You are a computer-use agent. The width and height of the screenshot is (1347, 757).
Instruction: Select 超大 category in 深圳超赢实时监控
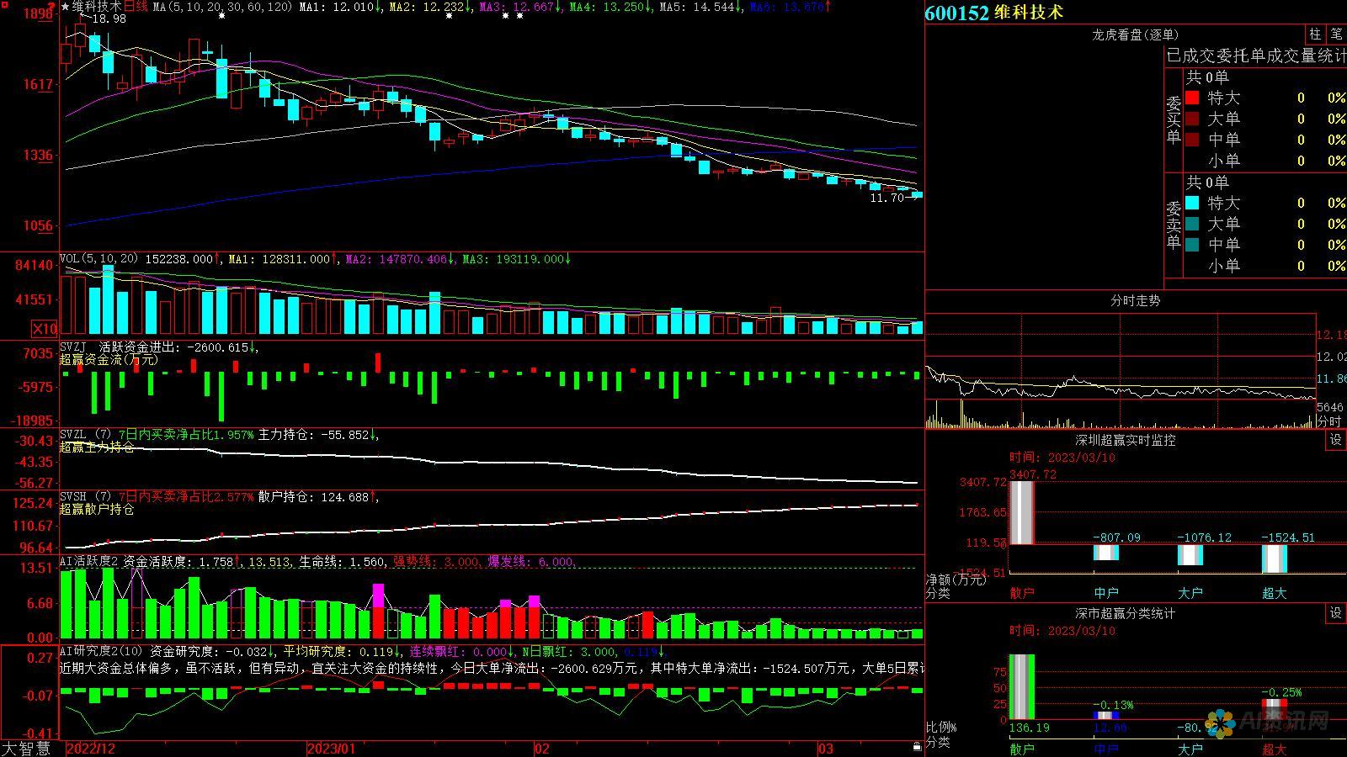point(1275,593)
